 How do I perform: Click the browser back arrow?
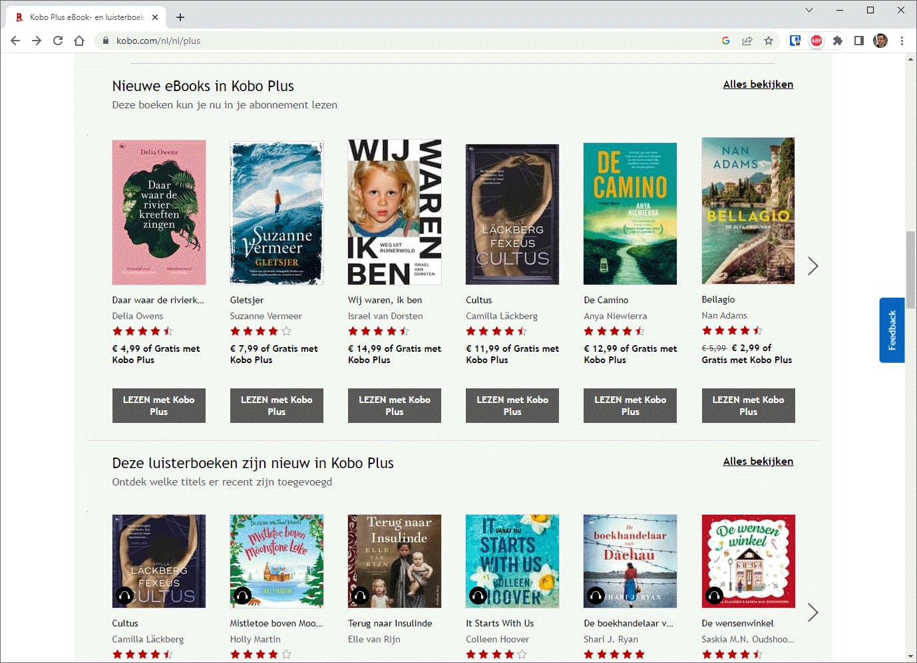[15, 41]
